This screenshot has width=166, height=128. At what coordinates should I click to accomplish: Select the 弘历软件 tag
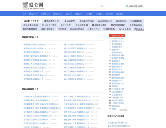tap(62, 29)
